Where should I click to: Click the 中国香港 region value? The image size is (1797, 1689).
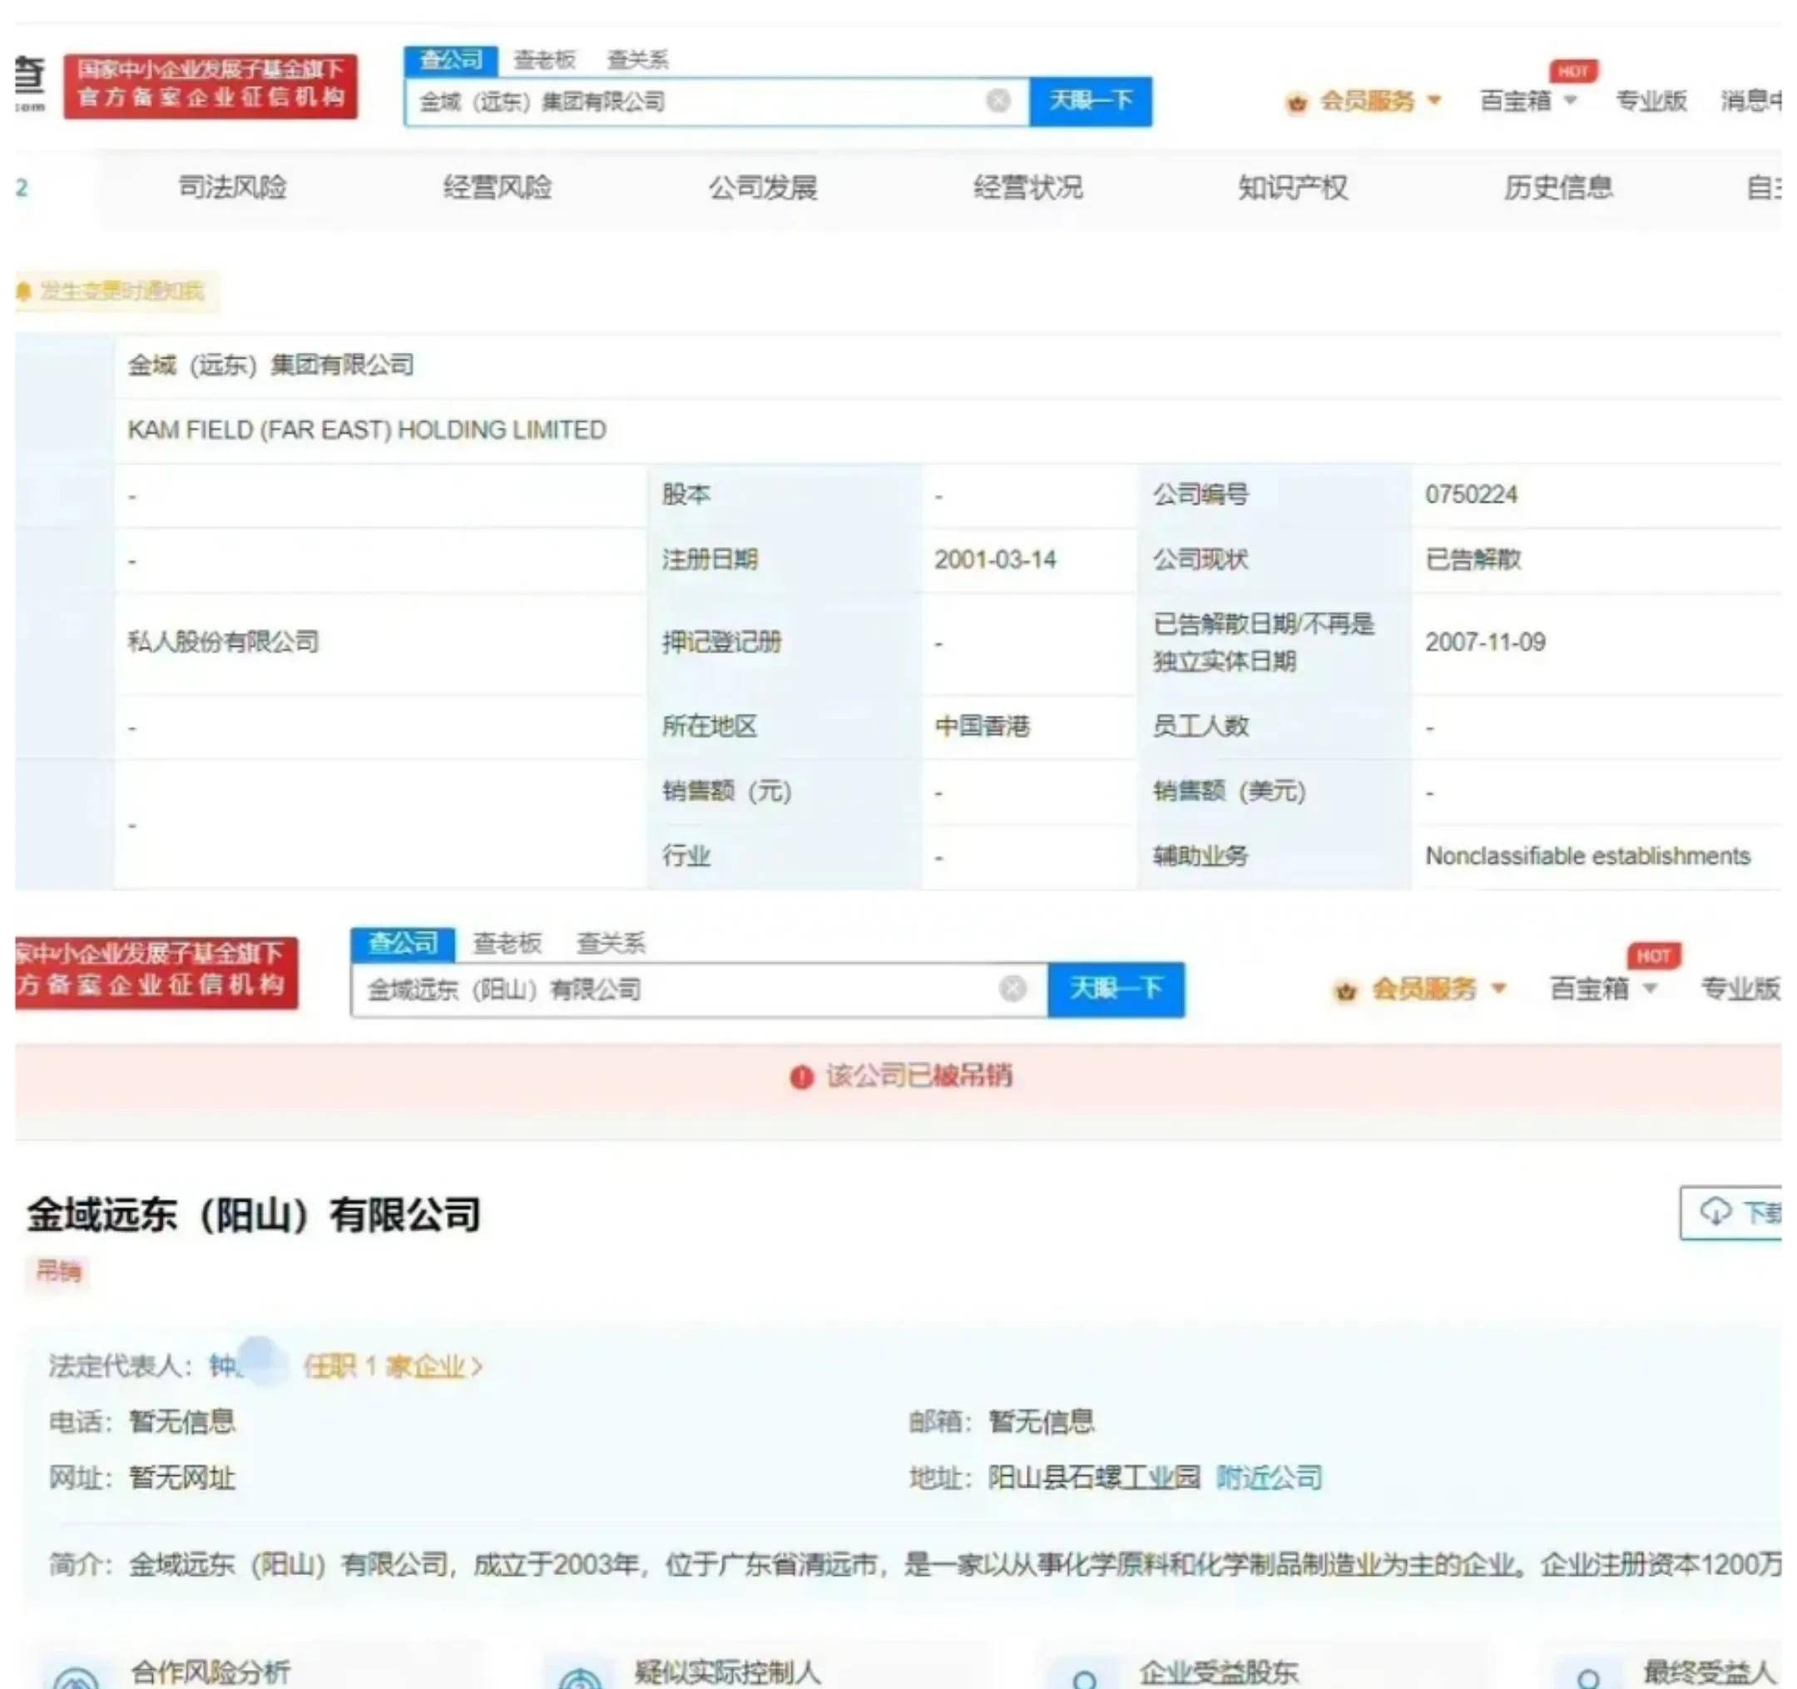982,726
